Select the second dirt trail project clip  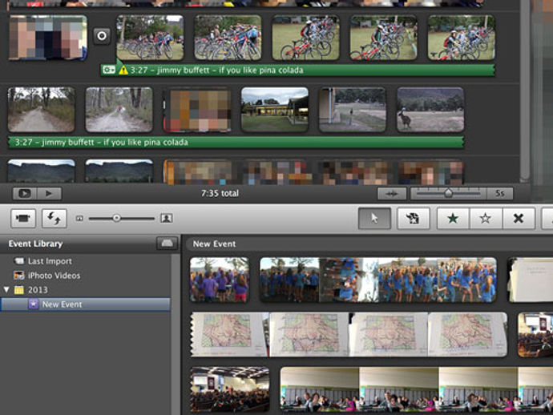pyautogui.click(x=119, y=110)
